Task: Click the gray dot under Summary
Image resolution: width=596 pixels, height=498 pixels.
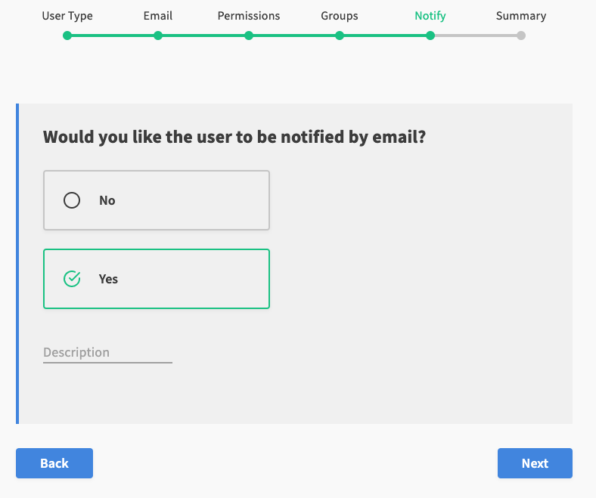Action: tap(521, 36)
